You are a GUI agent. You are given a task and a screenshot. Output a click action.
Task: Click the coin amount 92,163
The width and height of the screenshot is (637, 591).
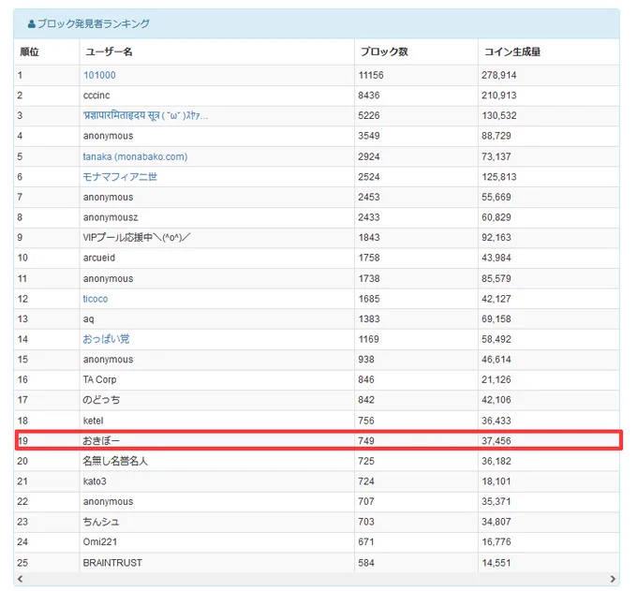click(496, 238)
